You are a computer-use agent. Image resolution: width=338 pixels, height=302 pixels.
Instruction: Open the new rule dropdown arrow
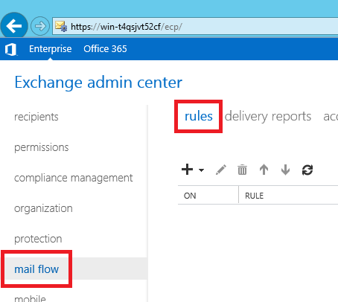coord(201,170)
